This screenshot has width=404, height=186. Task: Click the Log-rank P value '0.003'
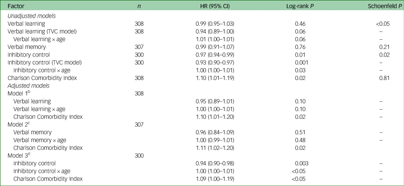(x=302, y=163)
